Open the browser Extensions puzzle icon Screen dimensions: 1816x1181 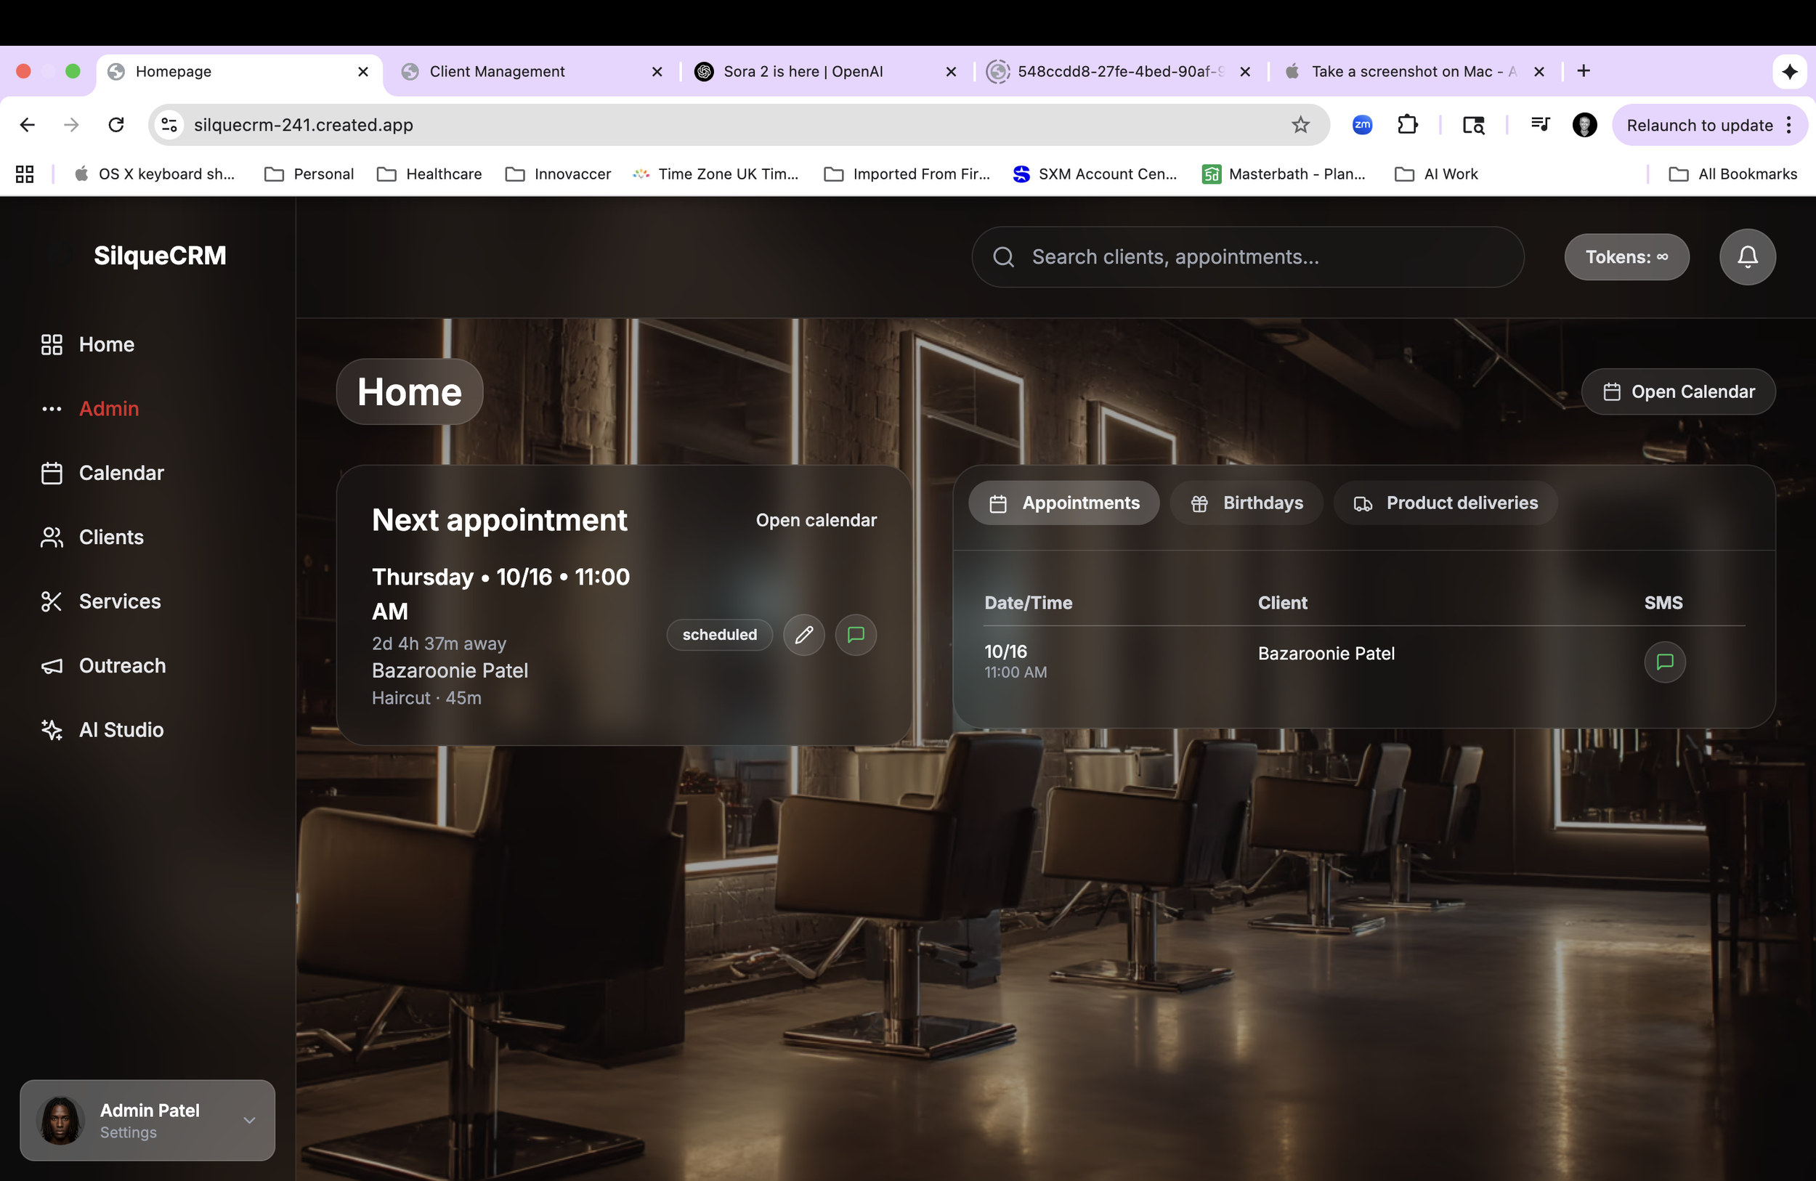click(x=1407, y=125)
